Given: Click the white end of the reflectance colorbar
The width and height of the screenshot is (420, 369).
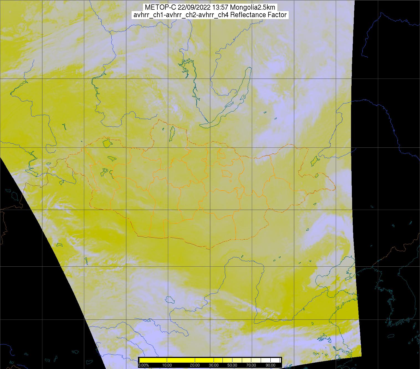Looking at the screenshot, I should pos(275,360).
